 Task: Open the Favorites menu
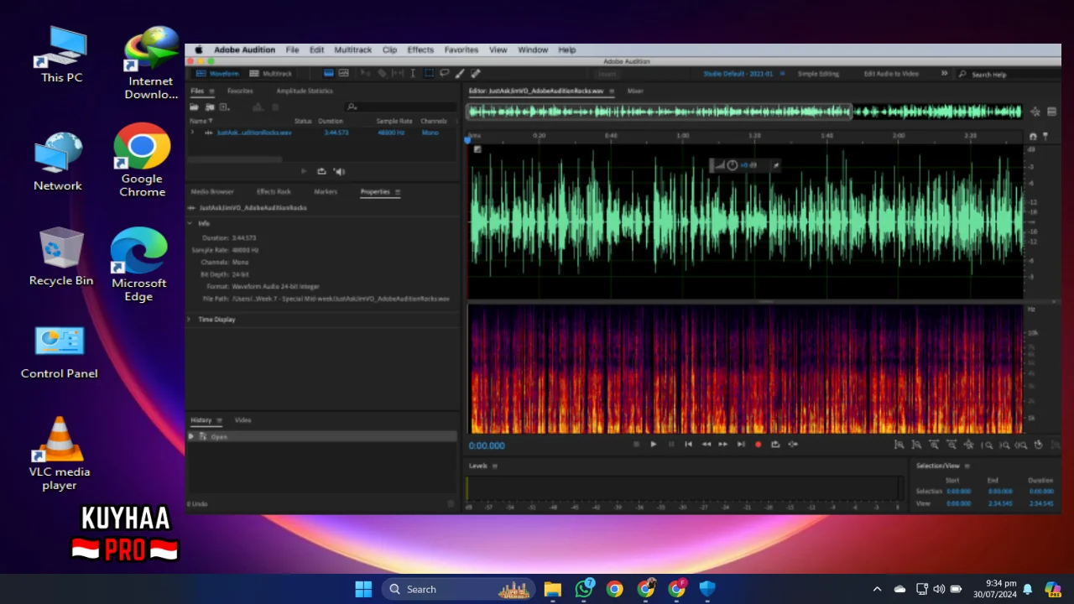tap(461, 49)
